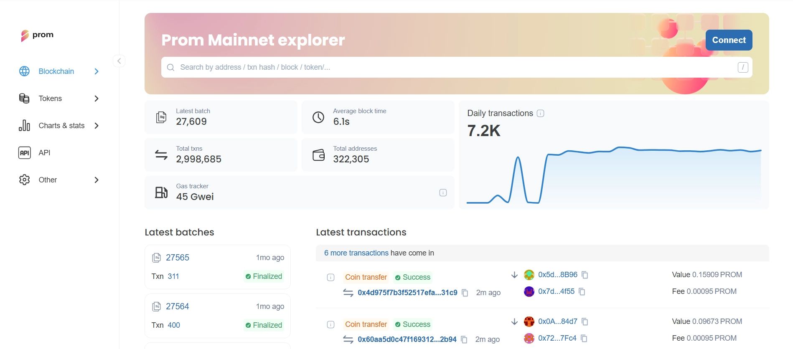
Task: Copy transaction hash 0x4d975f7b3f52517efa...31c9
Action: pyautogui.click(x=465, y=293)
